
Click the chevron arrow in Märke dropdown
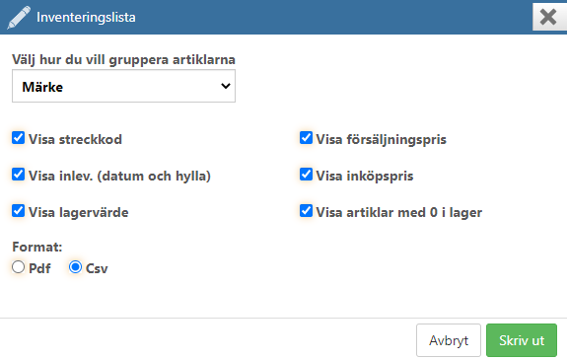(226, 86)
